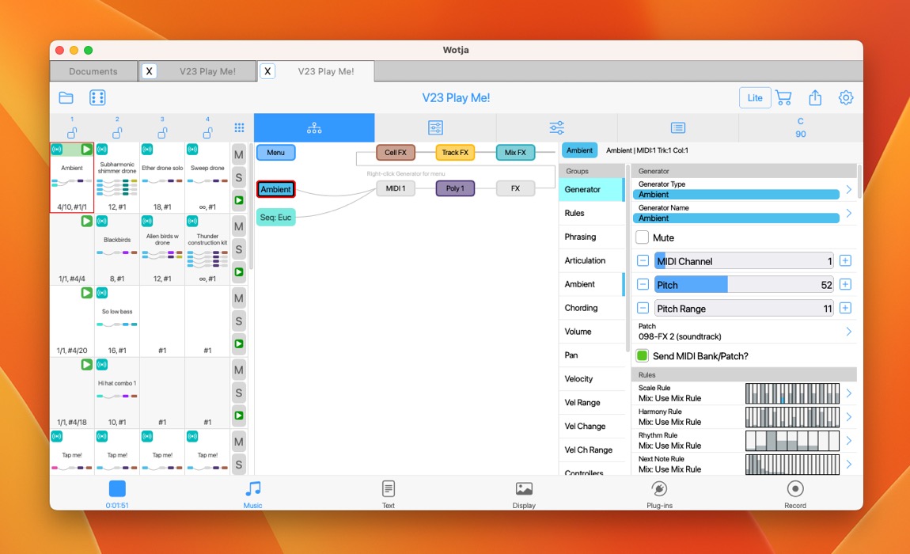Viewport: 910px width, 554px height.
Task: Open the folder icon in the toolbar
Action: (66, 98)
